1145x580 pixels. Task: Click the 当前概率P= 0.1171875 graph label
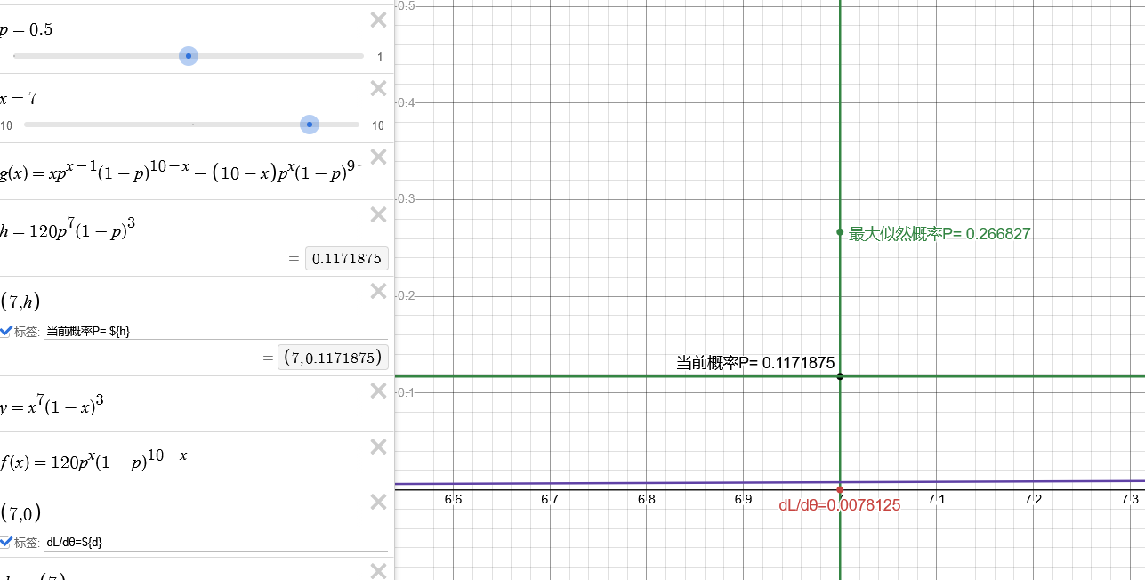pos(755,362)
